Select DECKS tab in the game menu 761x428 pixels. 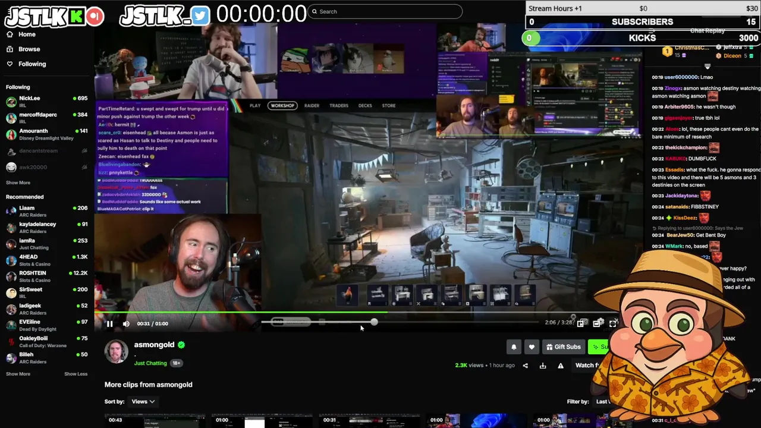[x=365, y=106]
